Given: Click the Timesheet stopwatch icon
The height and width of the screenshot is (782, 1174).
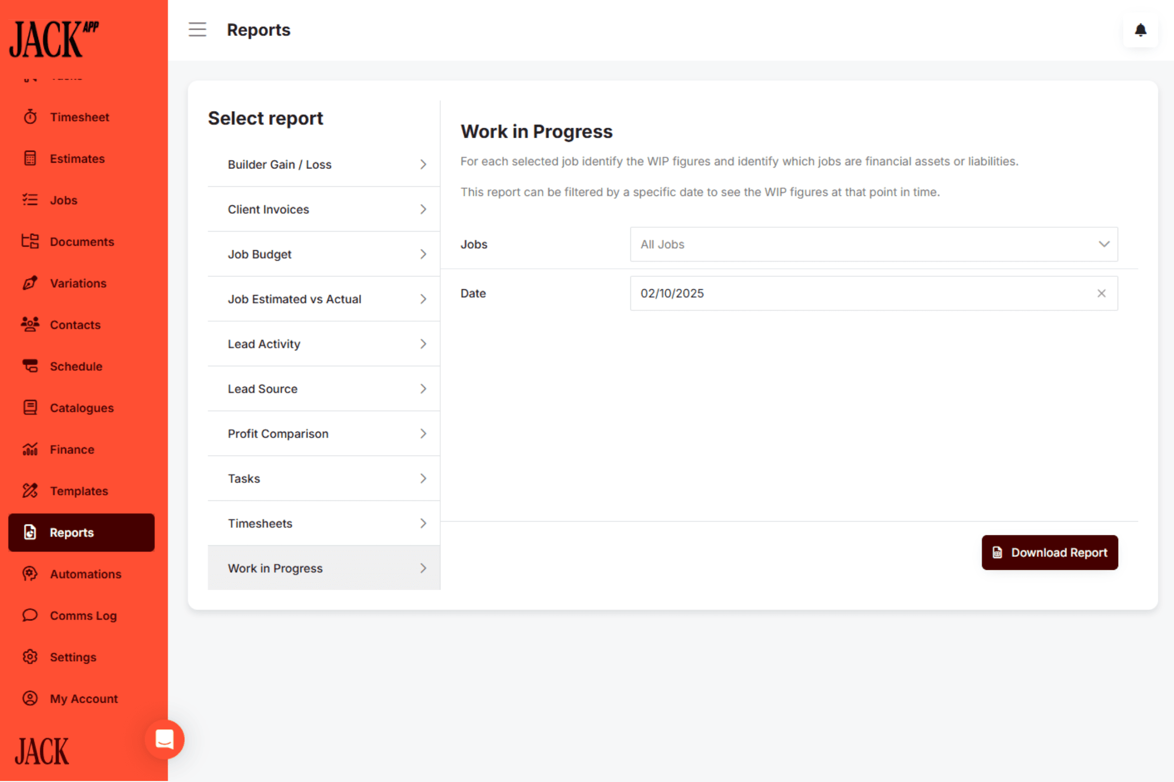Looking at the screenshot, I should 30,117.
